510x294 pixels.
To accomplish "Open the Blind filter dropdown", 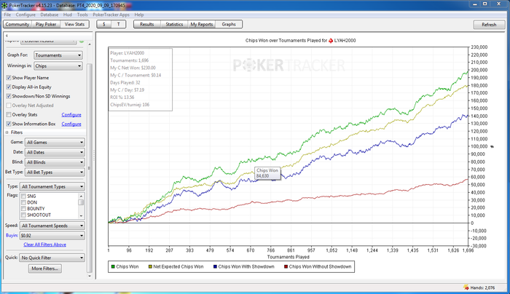I will pos(55,162).
